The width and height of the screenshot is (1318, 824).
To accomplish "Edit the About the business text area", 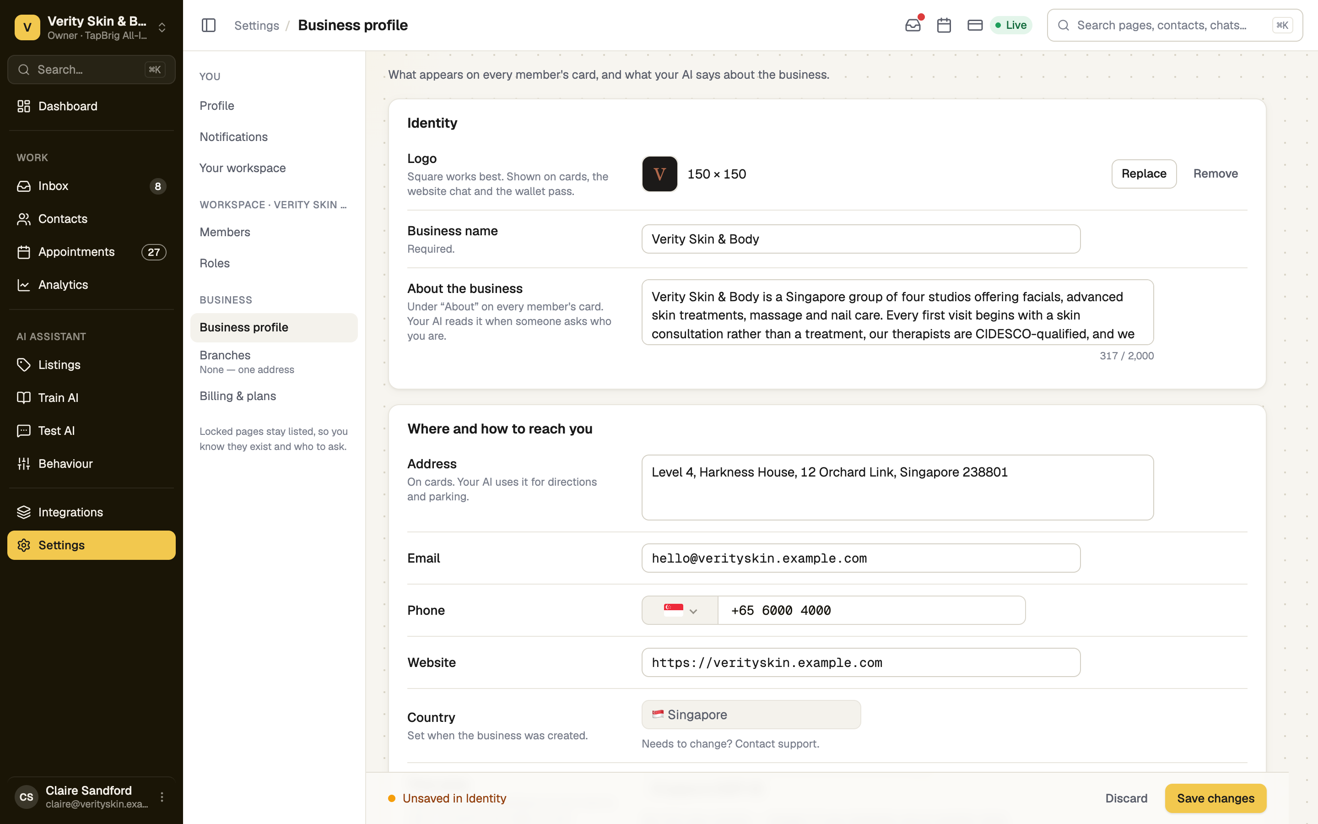I will (897, 312).
